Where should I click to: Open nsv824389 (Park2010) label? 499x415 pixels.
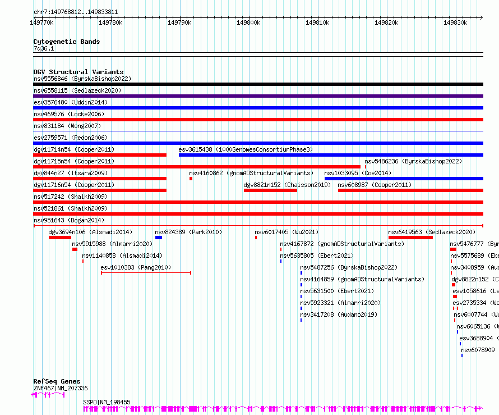click(x=188, y=232)
